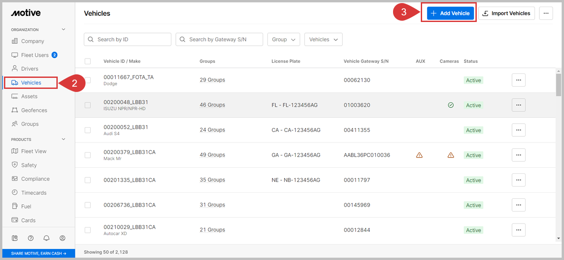Viewport: 564px width, 260px height.
Task: Open Geofences from the sidebar
Action: [34, 110]
